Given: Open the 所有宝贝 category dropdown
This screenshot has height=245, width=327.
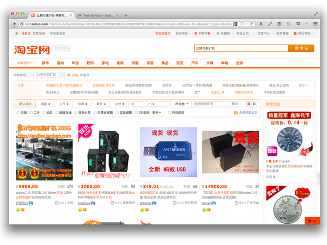Looking at the screenshot, I should [x=25, y=63].
